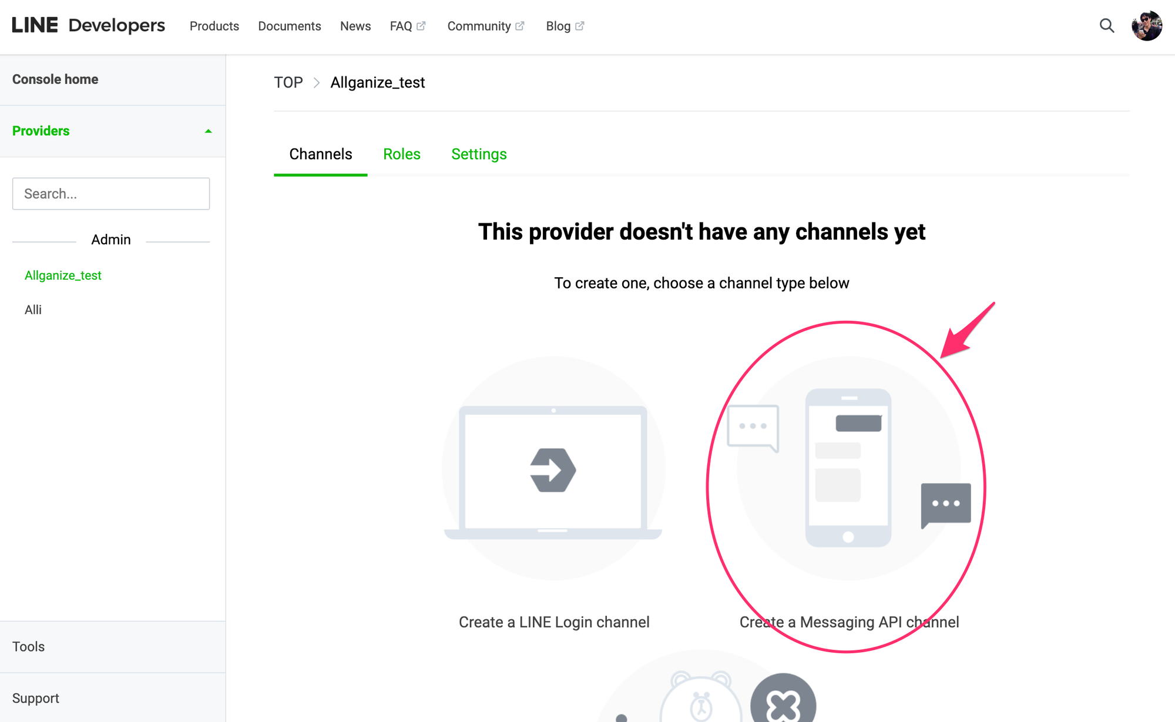Click the search icon in the top right
Viewport: 1175px width, 722px height.
click(1107, 25)
